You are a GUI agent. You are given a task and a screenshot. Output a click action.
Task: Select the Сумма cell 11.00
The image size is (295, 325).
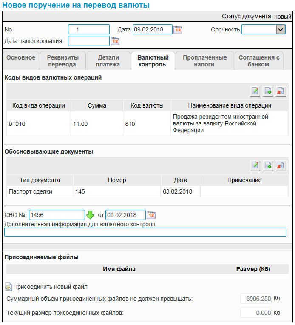[97, 124]
